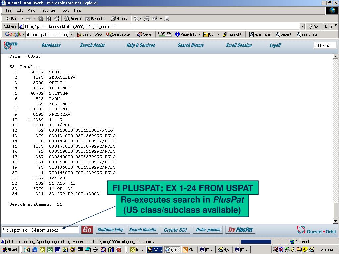339x254 pixels.
Task: Click the page scrollbar up arrow
Action: pos(335,56)
